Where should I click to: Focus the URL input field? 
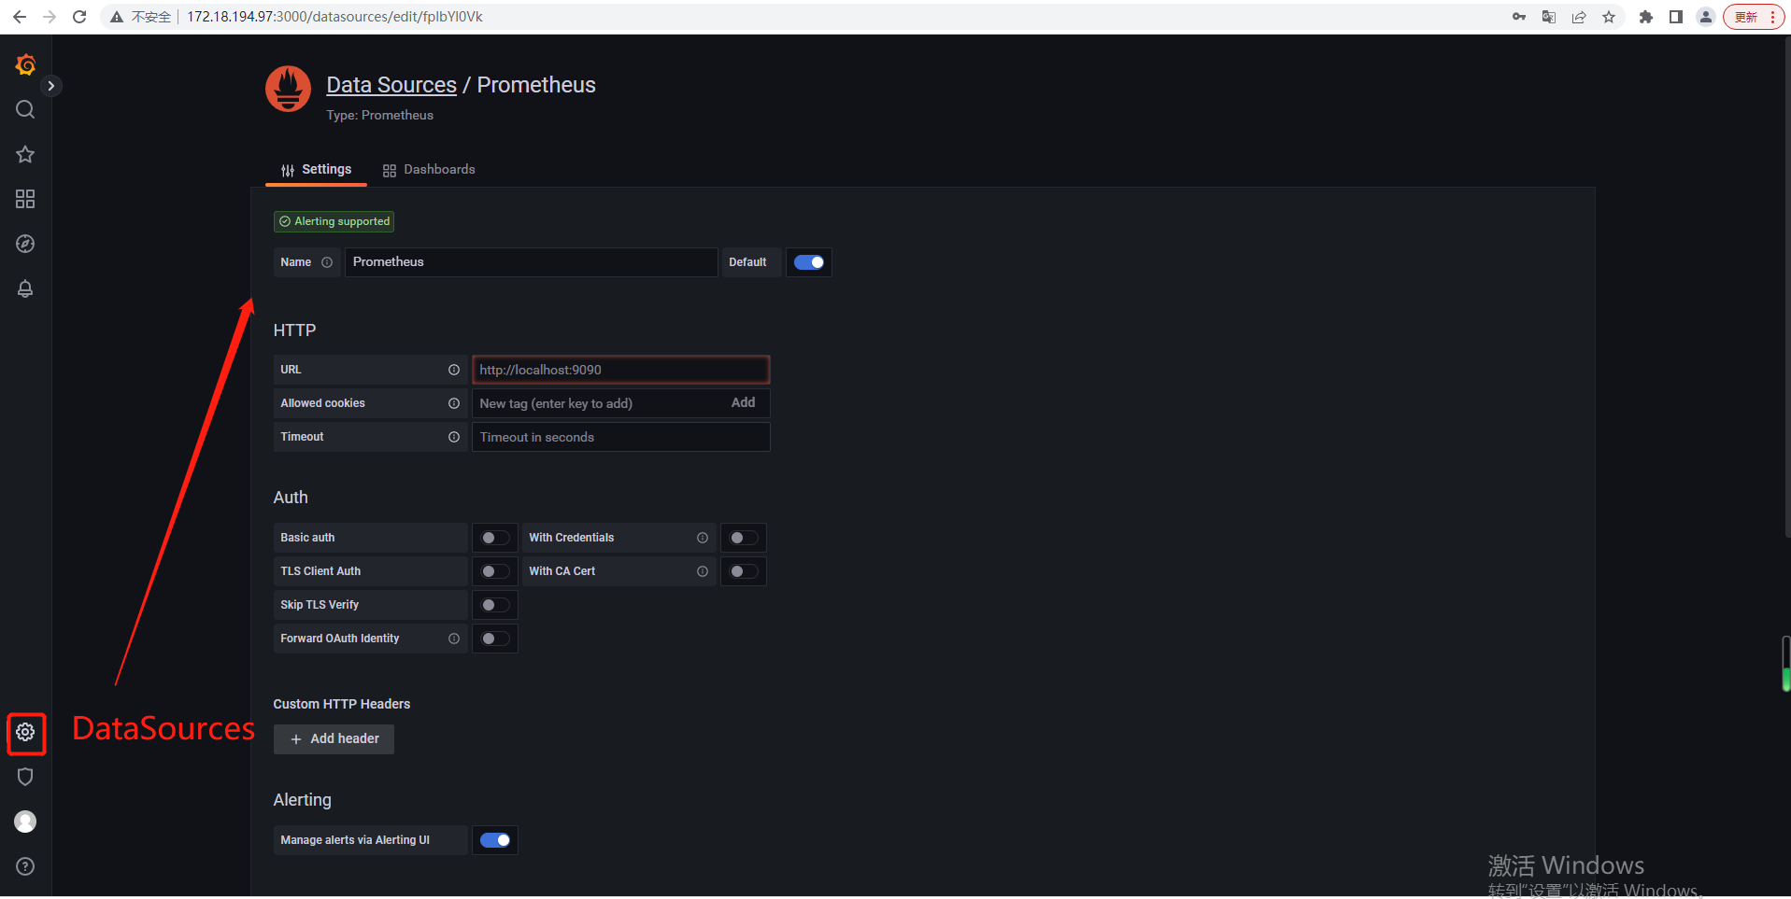click(620, 370)
